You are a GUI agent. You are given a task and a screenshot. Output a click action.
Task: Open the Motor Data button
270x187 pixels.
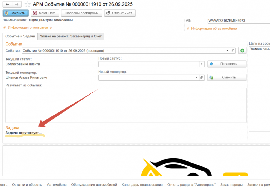[44, 13]
